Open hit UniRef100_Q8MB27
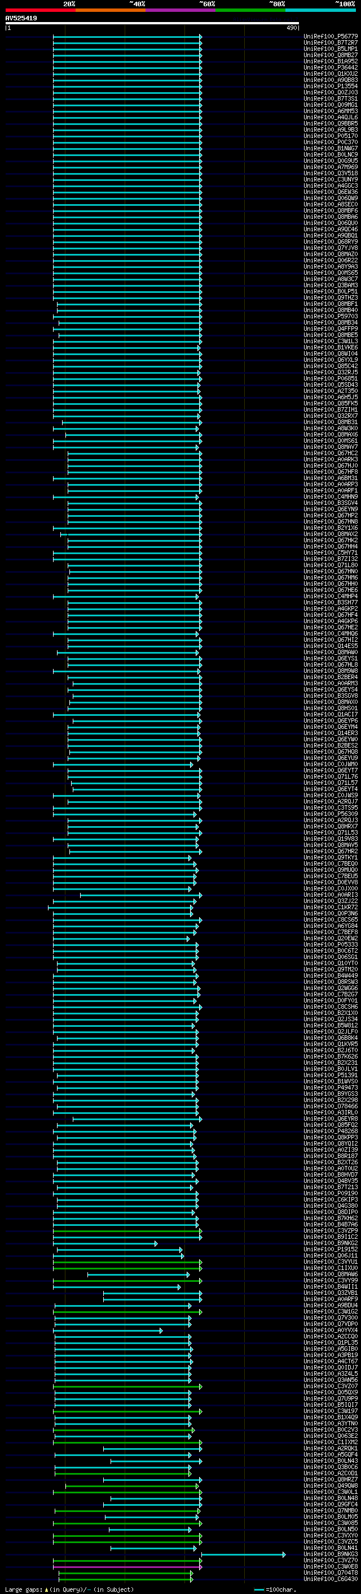 pyautogui.click(x=331, y=55)
